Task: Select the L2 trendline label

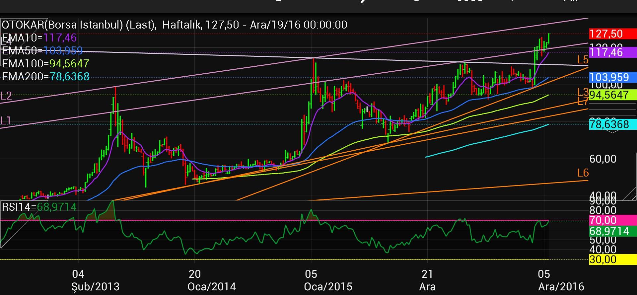Action: coord(6,96)
